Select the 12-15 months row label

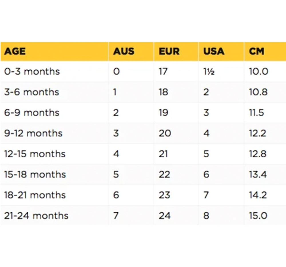35,154
